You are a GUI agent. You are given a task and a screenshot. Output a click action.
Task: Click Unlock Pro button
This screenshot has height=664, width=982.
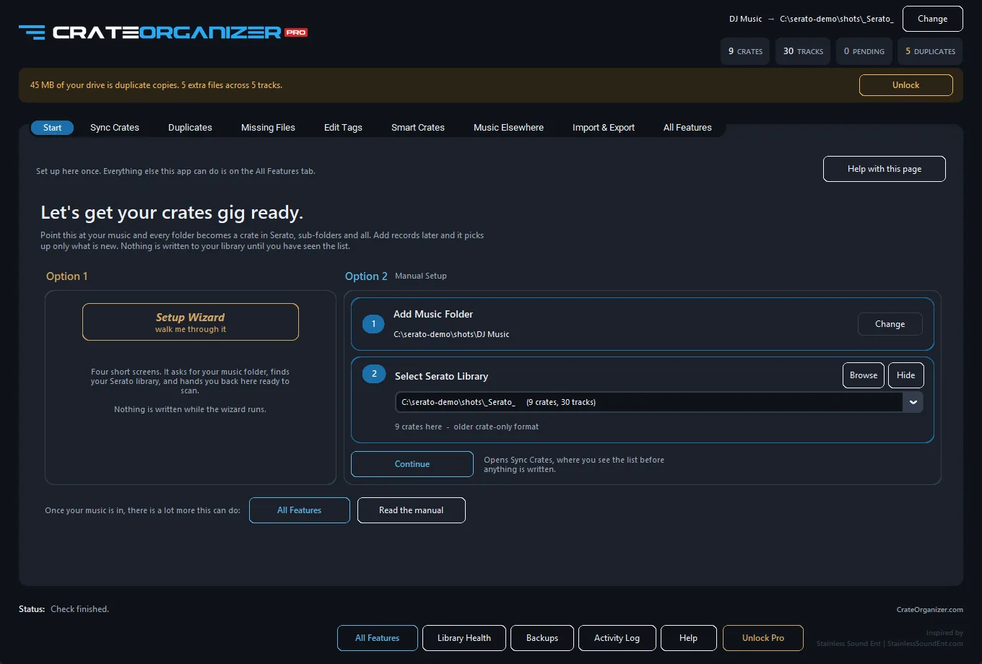point(763,638)
